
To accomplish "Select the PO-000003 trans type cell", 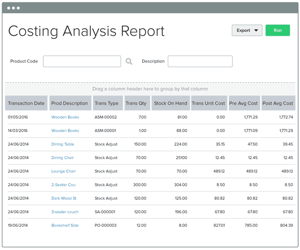I will [x=105, y=225].
